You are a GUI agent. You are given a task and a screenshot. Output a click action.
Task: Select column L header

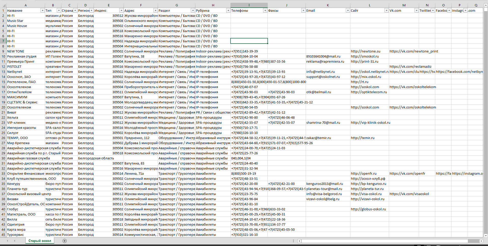click(369, 5)
